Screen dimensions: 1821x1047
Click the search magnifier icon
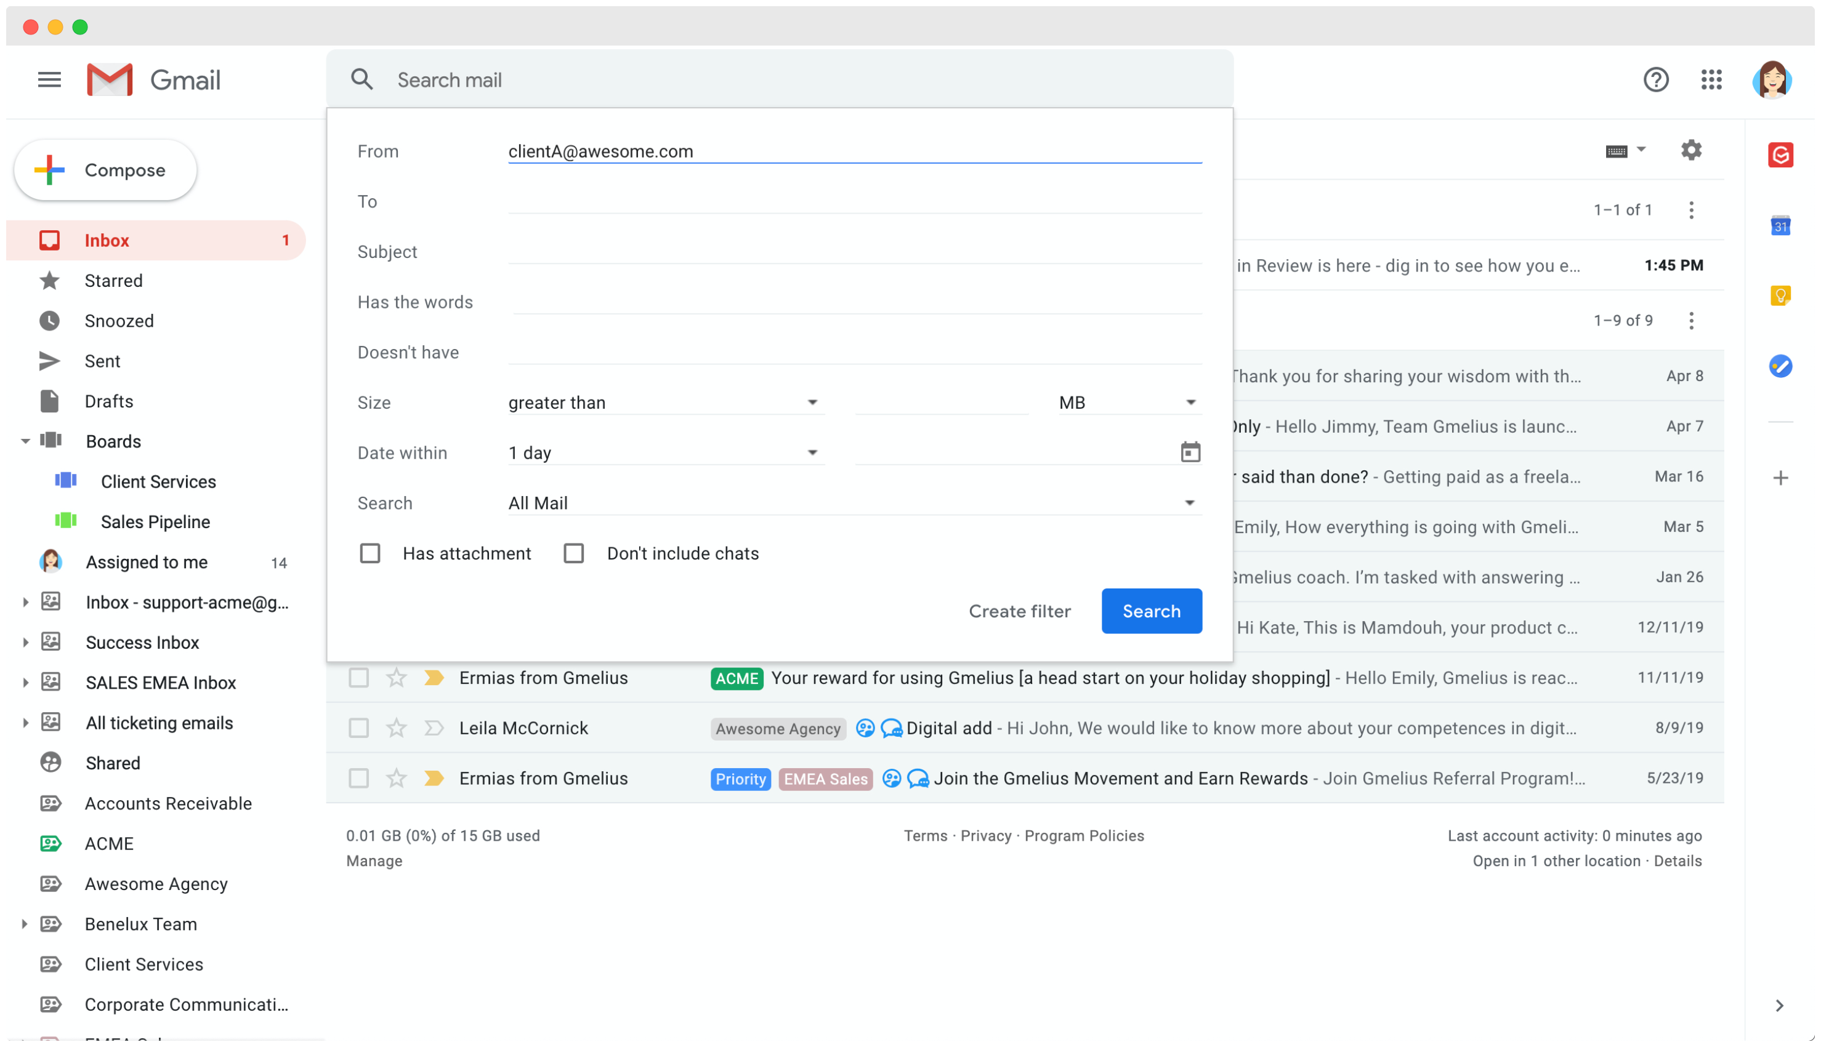pyautogui.click(x=362, y=80)
